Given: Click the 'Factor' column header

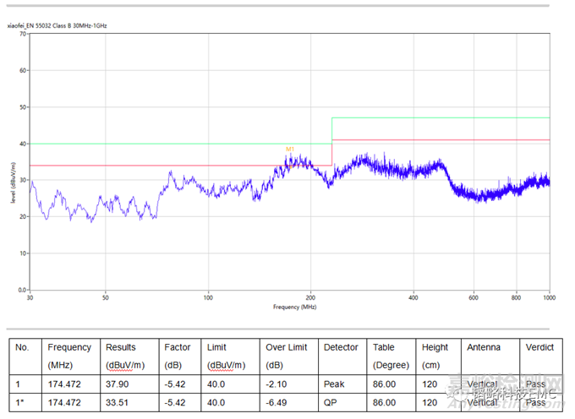Looking at the screenshot, I should point(178,347).
